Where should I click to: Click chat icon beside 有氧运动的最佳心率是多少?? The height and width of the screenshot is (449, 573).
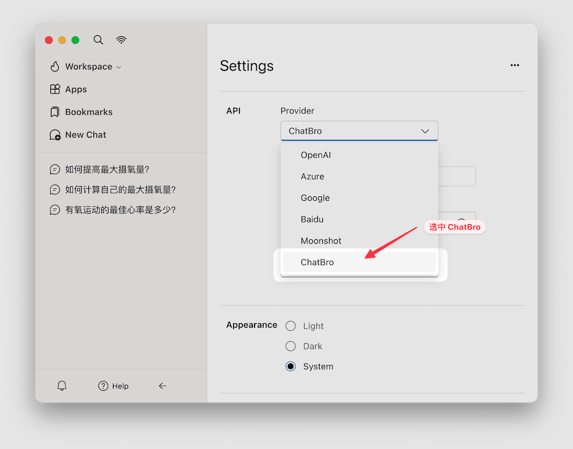pos(55,210)
